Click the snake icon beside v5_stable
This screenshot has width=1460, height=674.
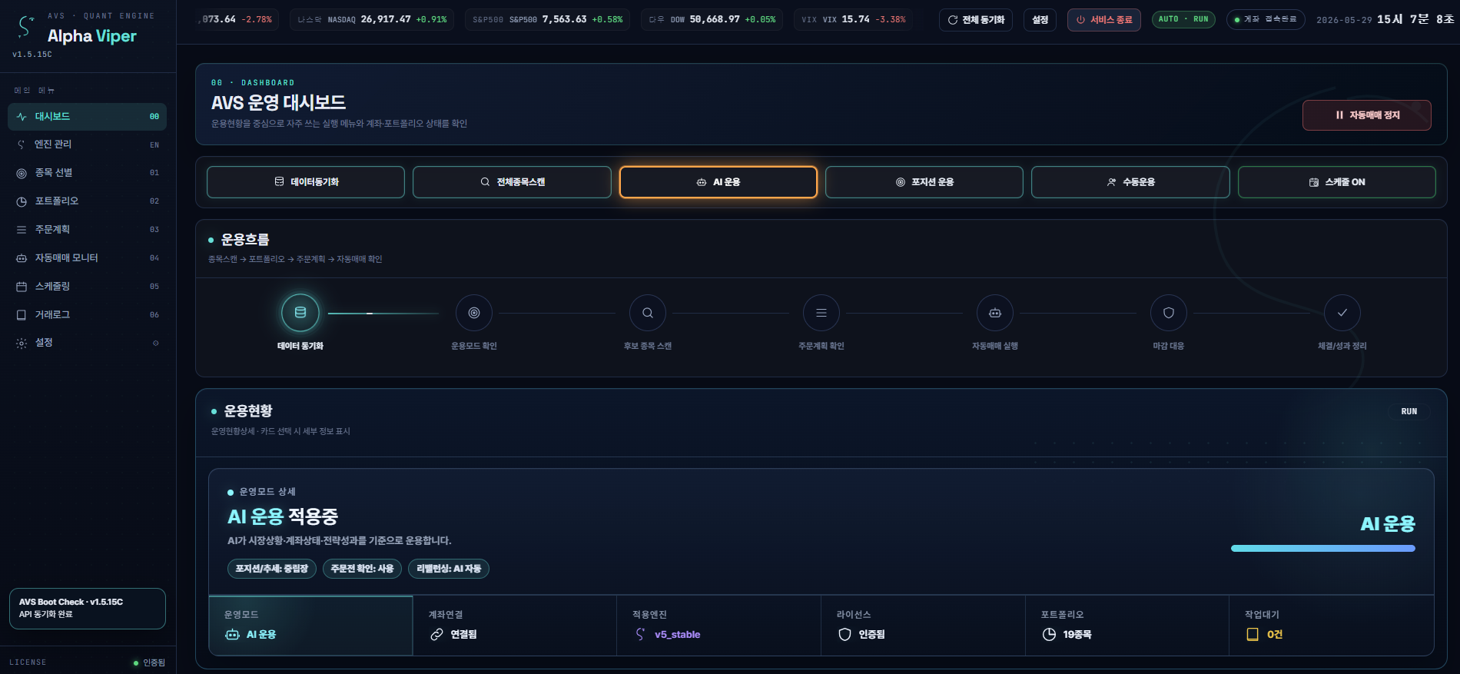(x=641, y=635)
